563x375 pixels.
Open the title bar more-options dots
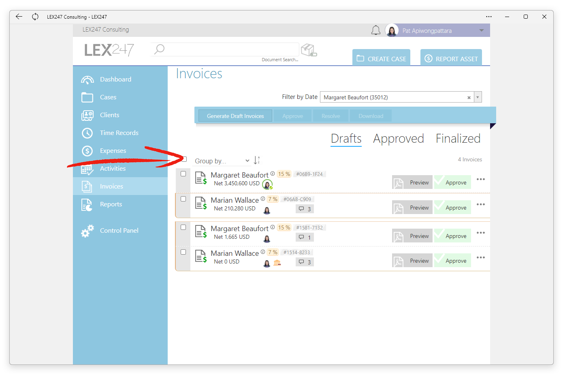pos(489,17)
